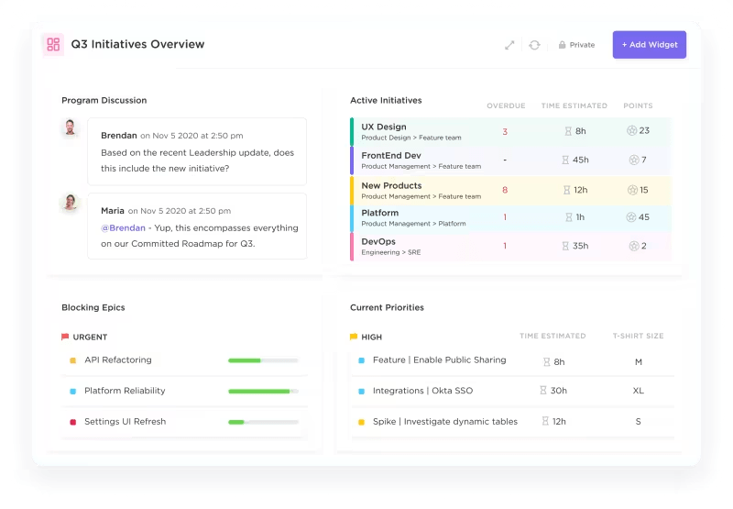Click the hourglass icon next to 30h
733x509 pixels.
542,390
